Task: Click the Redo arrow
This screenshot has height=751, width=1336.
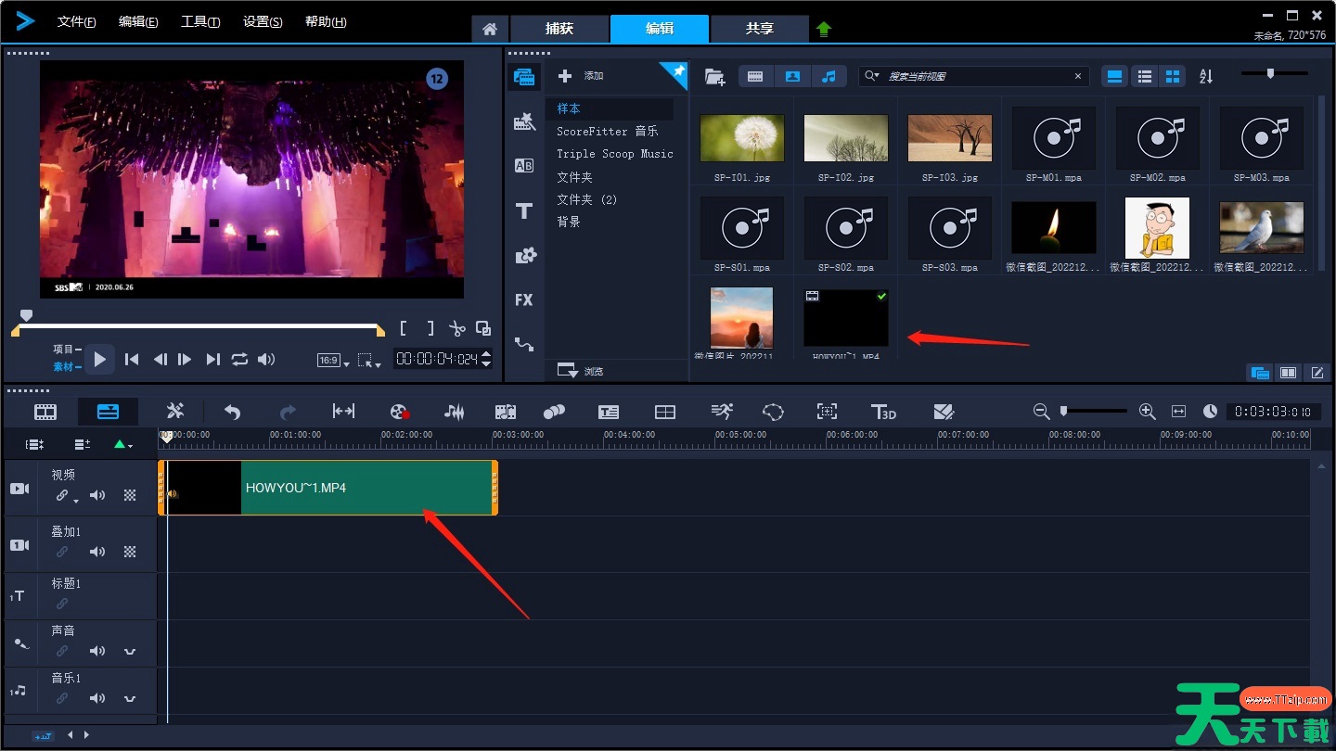Action: pyautogui.click(x=288, y=412)
